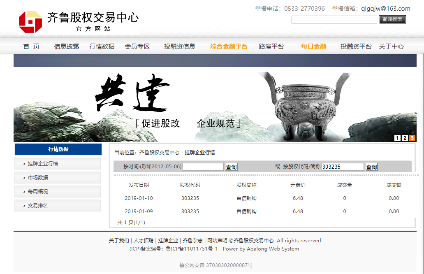Click 挂牌企业行情 breadcrumb text
The height and width of the screenshot is (274, 424).
click(x=200, y=153)
